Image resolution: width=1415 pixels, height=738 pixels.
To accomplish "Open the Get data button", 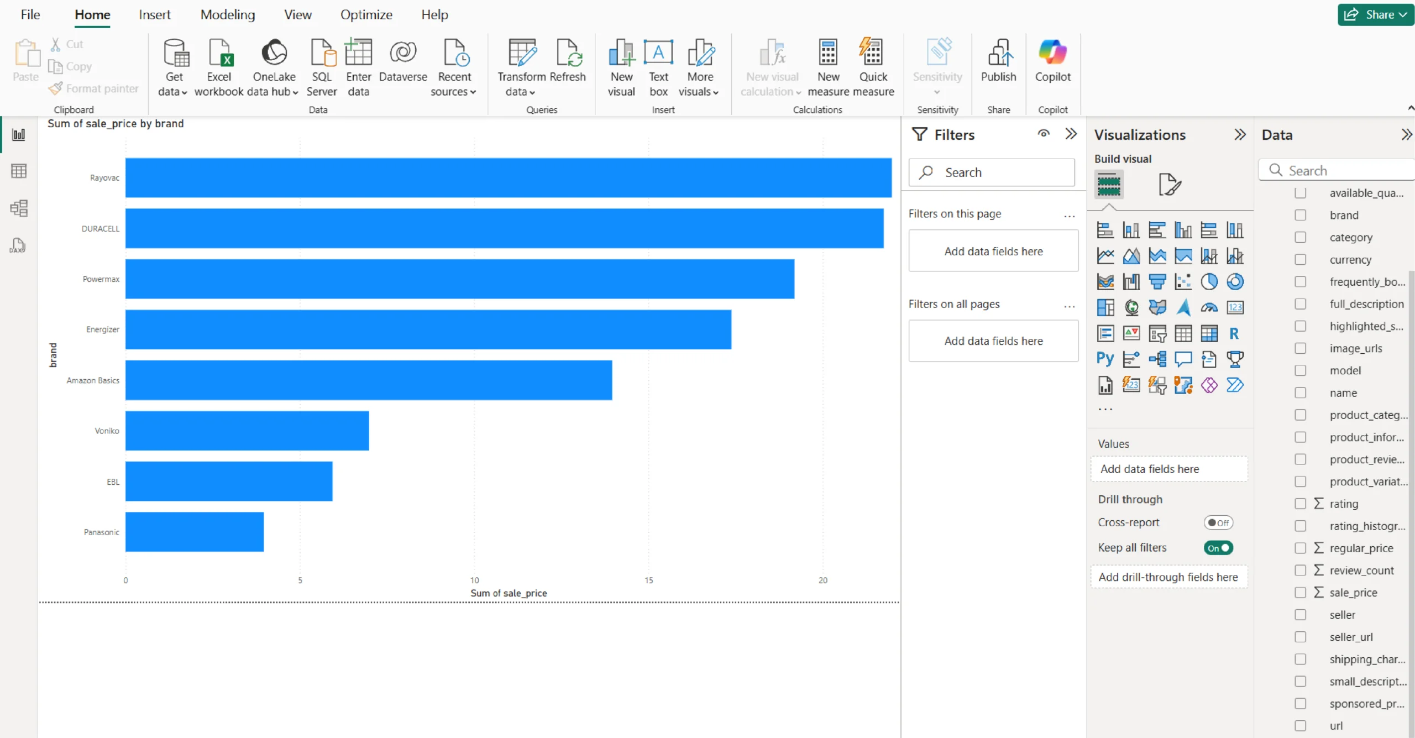I will (174, 67).
